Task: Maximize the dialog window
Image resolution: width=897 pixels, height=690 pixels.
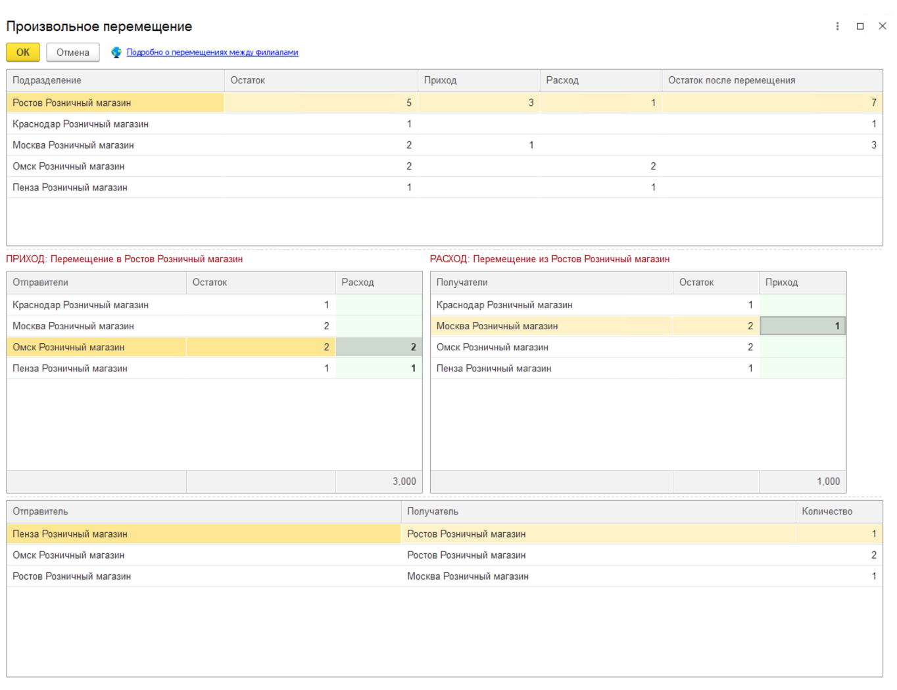Action: [860, 26]
